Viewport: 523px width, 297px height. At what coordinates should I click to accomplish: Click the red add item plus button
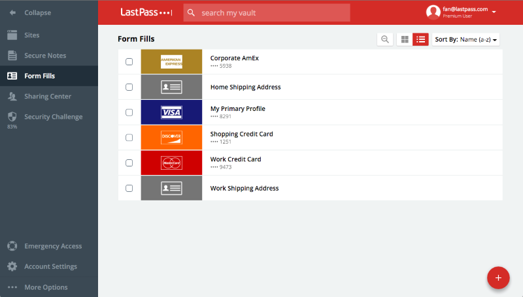[x=498, y=277]
